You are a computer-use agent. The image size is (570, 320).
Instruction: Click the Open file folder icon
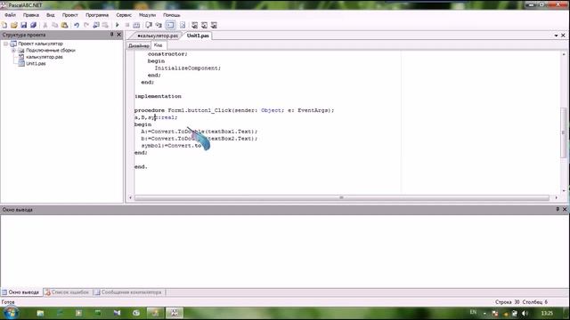pyautogui.click(x=14, y=25)
